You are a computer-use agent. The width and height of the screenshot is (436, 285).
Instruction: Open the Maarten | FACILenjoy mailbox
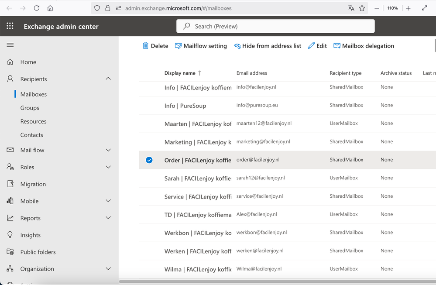pos(198,124)
